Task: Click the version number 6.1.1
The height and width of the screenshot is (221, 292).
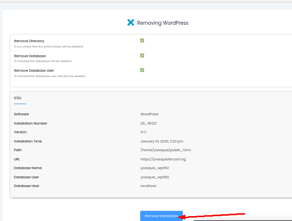Action: [144, 132]
